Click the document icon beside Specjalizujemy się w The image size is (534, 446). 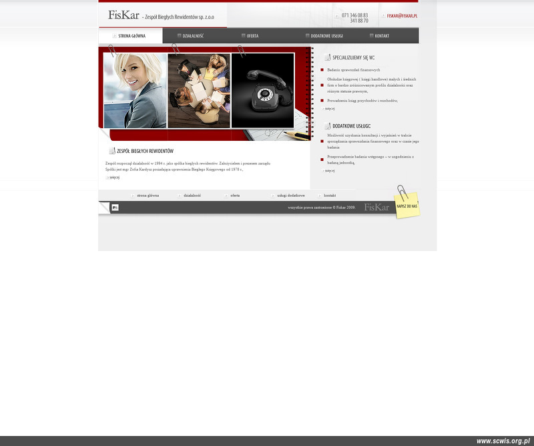(327, 57)
